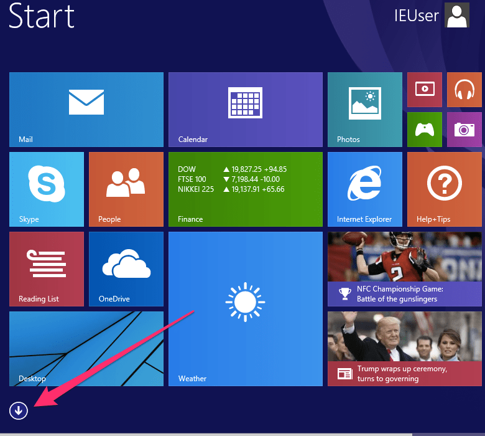Launch the Skype tile
The height and width of the screenshot is (436, 485).
[47, 189]
